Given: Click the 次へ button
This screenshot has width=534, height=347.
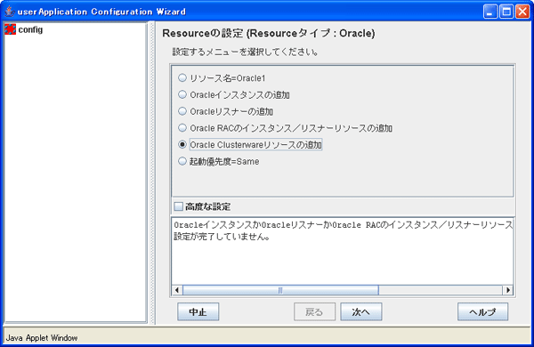Looking at the screenshot, I should coord(361,311).
